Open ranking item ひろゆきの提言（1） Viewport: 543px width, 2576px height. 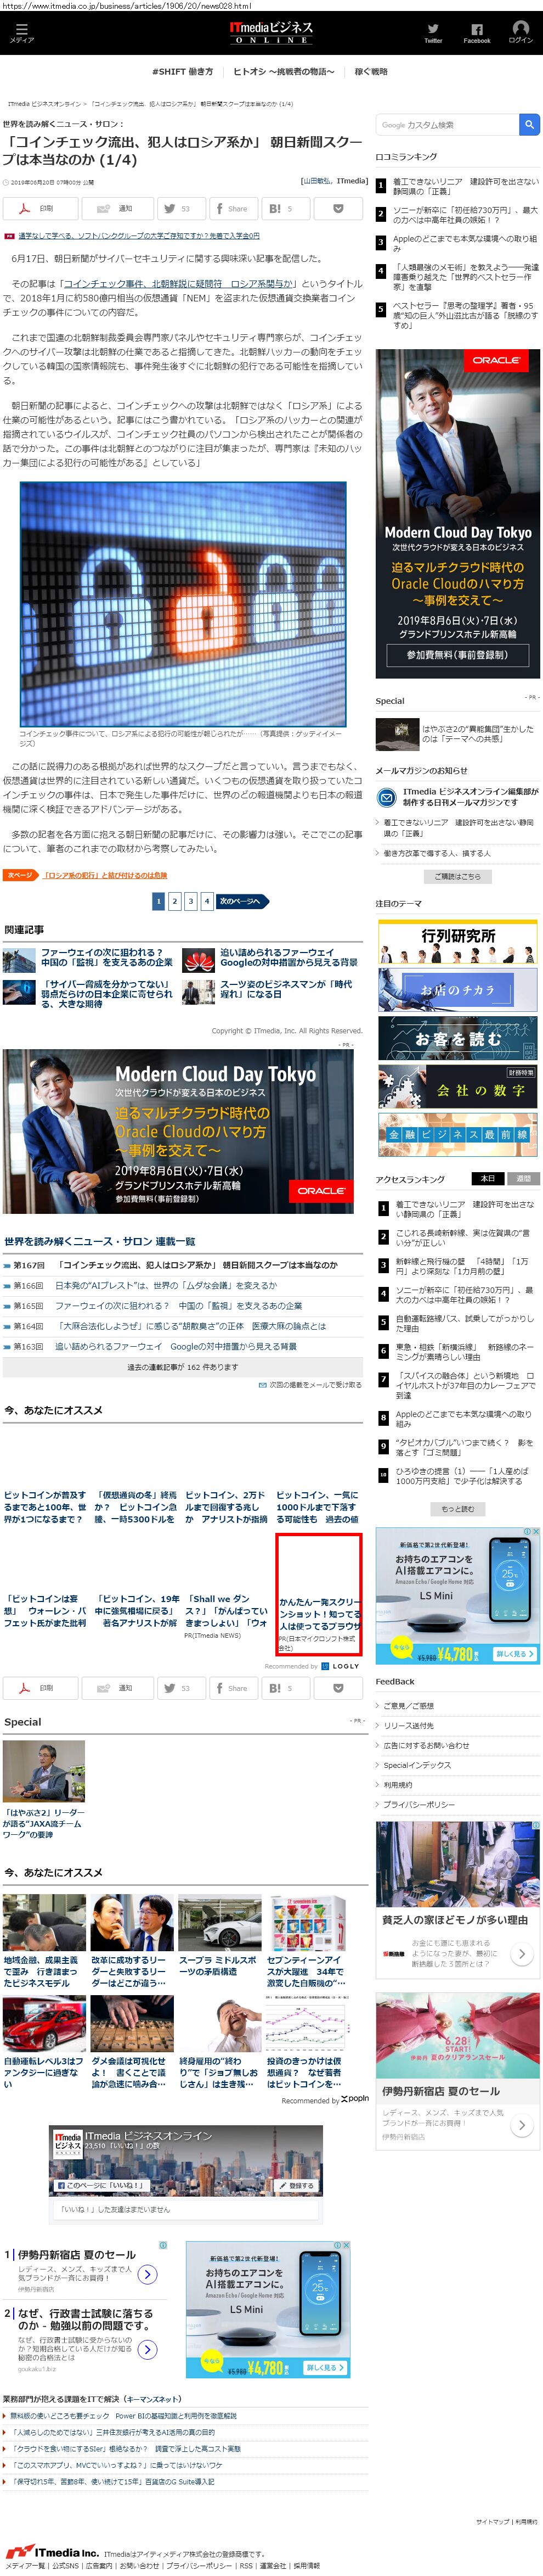coord(462,1476)
